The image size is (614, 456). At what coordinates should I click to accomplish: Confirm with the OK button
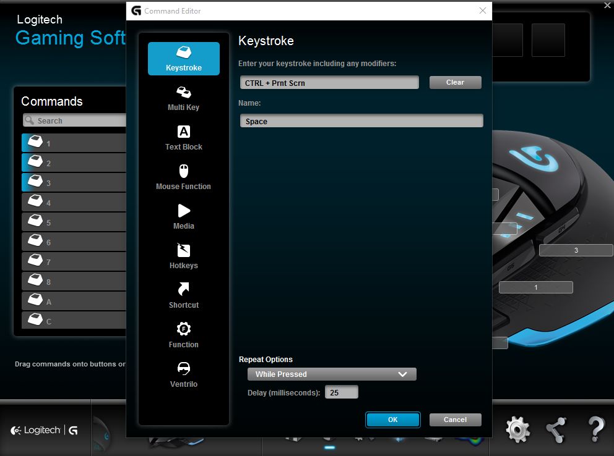pyautogui.click(x=392, y=420)
